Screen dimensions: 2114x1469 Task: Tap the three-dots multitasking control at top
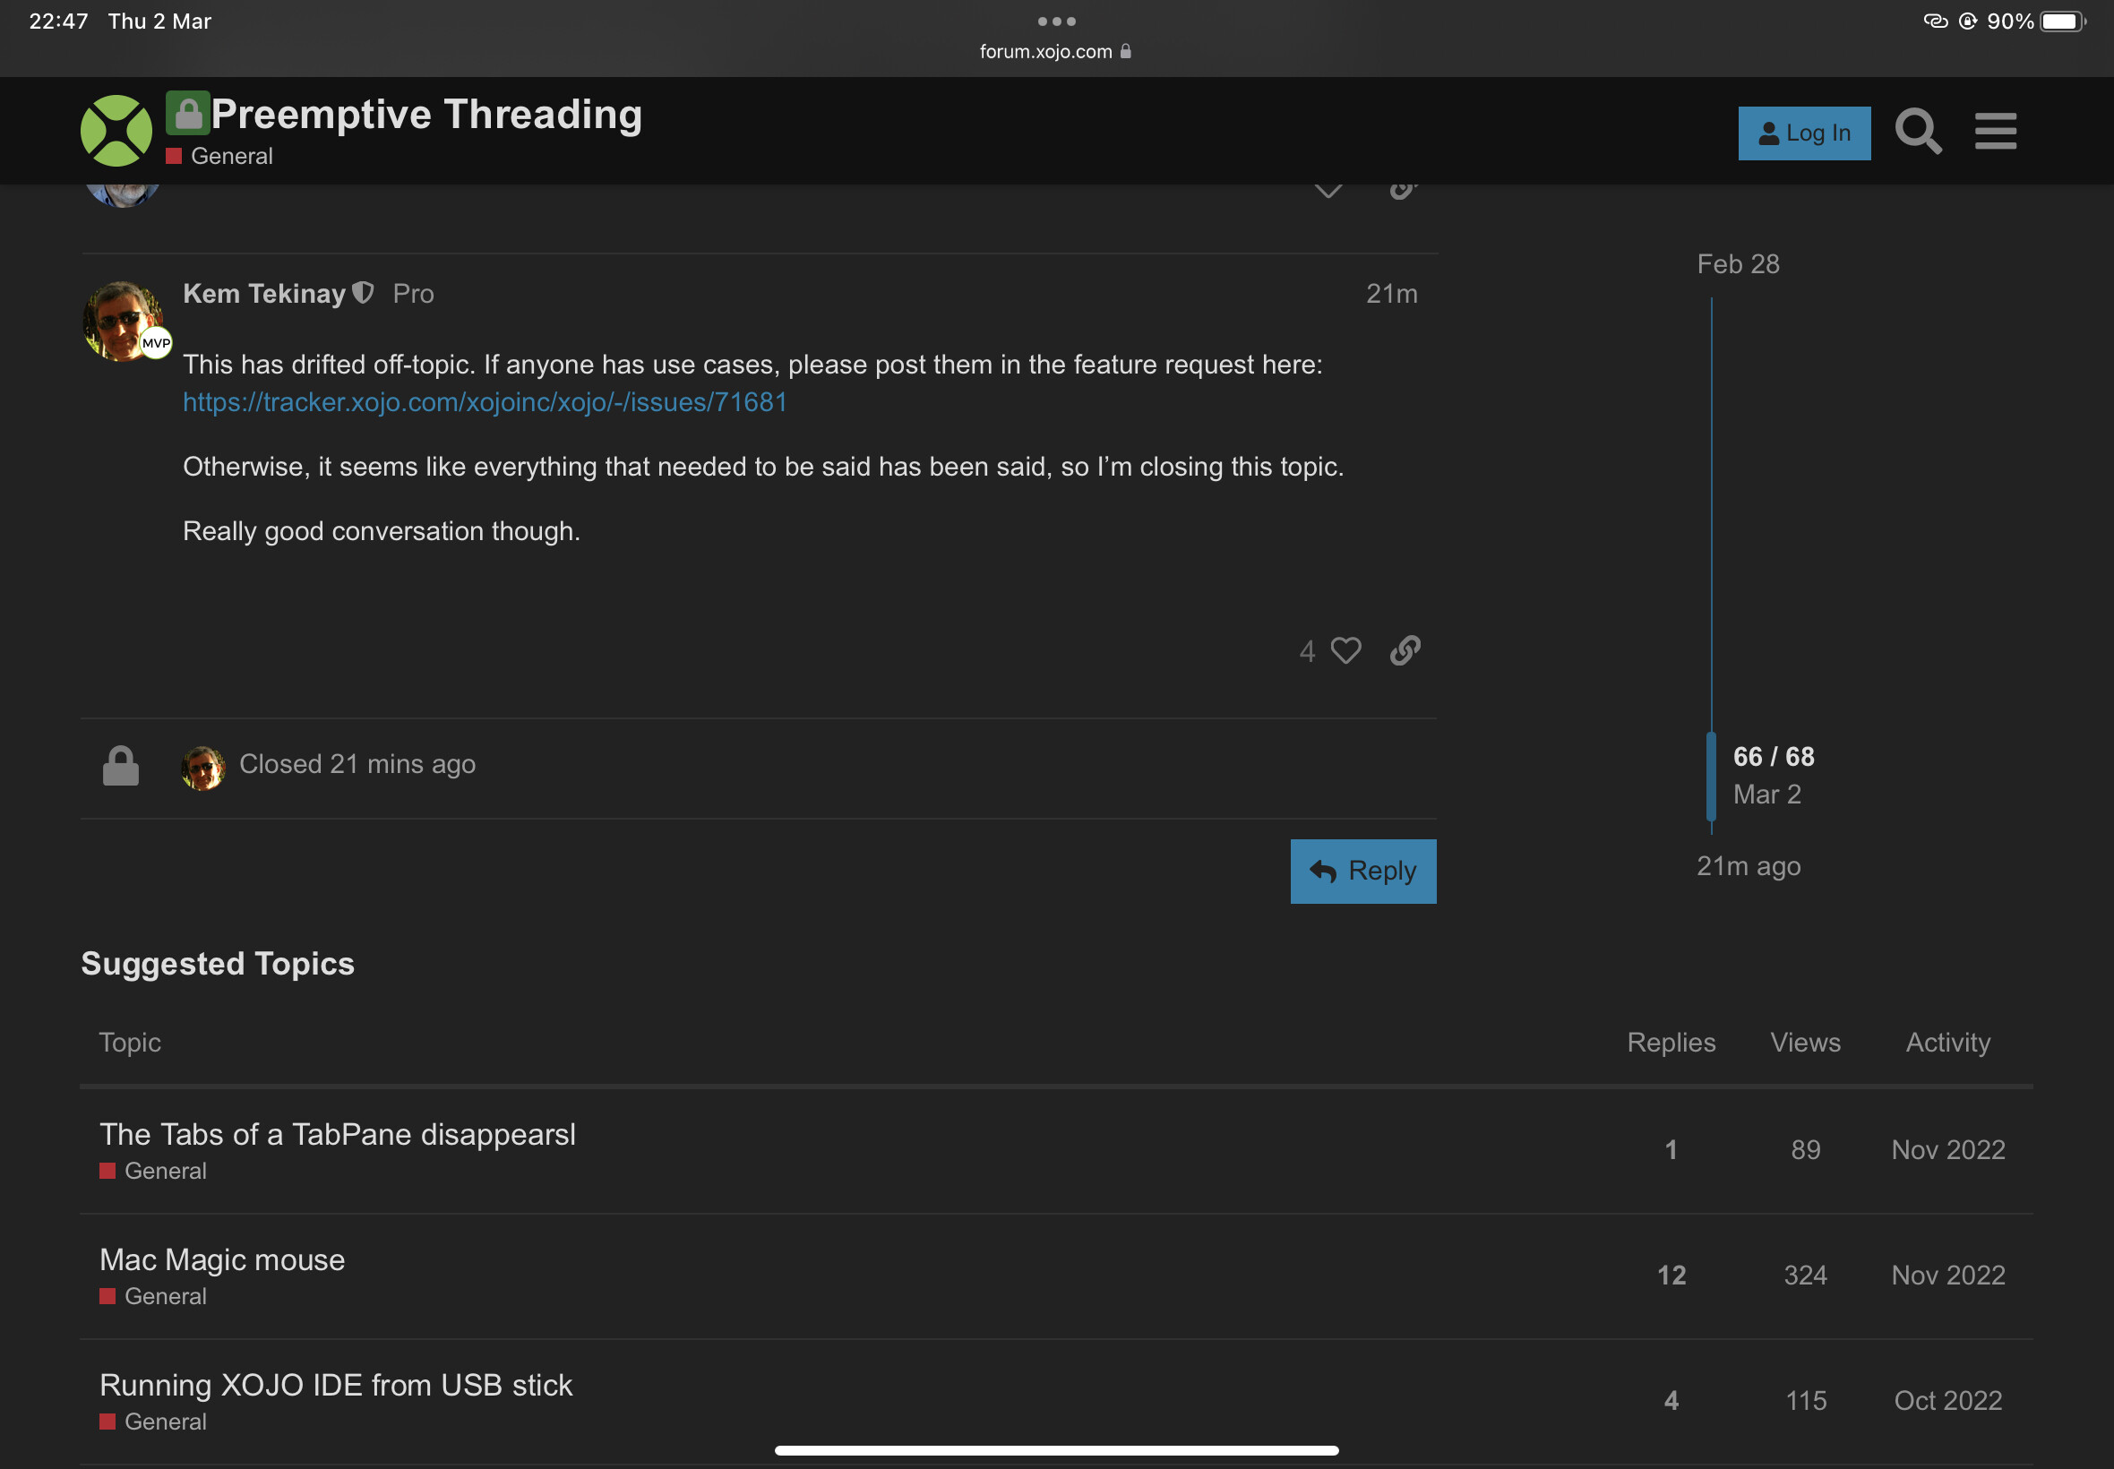[1056, 21]
